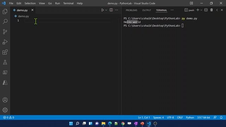Screen dimensions: 226x127
Task: Open the Help menu
Action: [x=80, y=3]
